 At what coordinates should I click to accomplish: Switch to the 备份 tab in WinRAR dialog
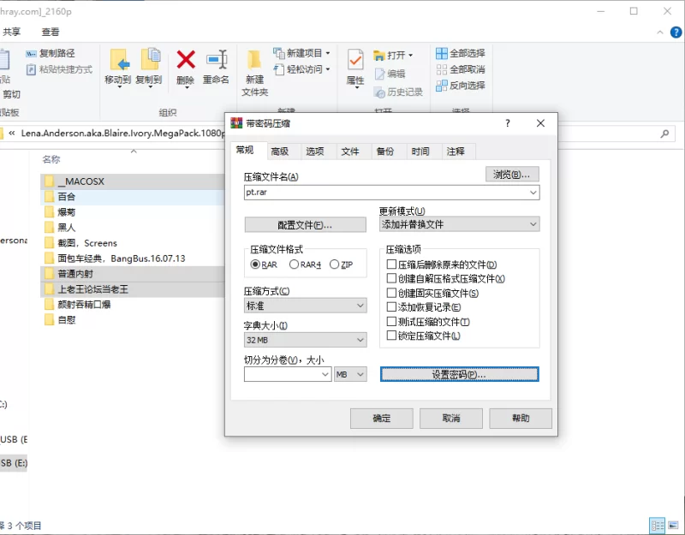pos(384,152)
